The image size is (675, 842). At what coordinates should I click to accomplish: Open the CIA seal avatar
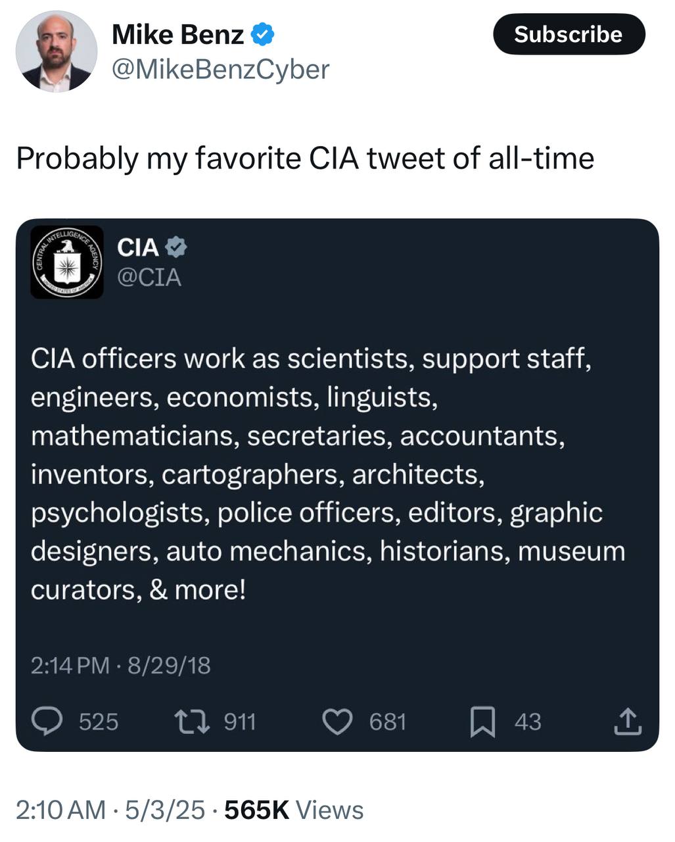[x=67, y=262]
